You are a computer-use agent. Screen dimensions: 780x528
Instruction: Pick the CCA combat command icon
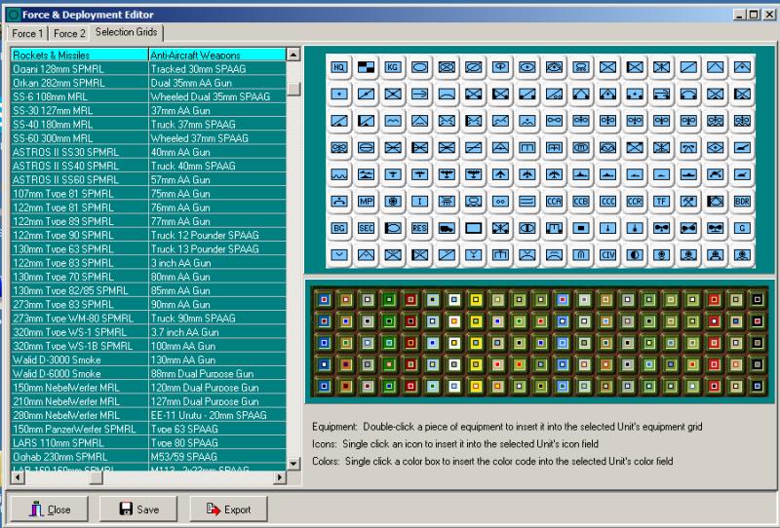(554, 202)
